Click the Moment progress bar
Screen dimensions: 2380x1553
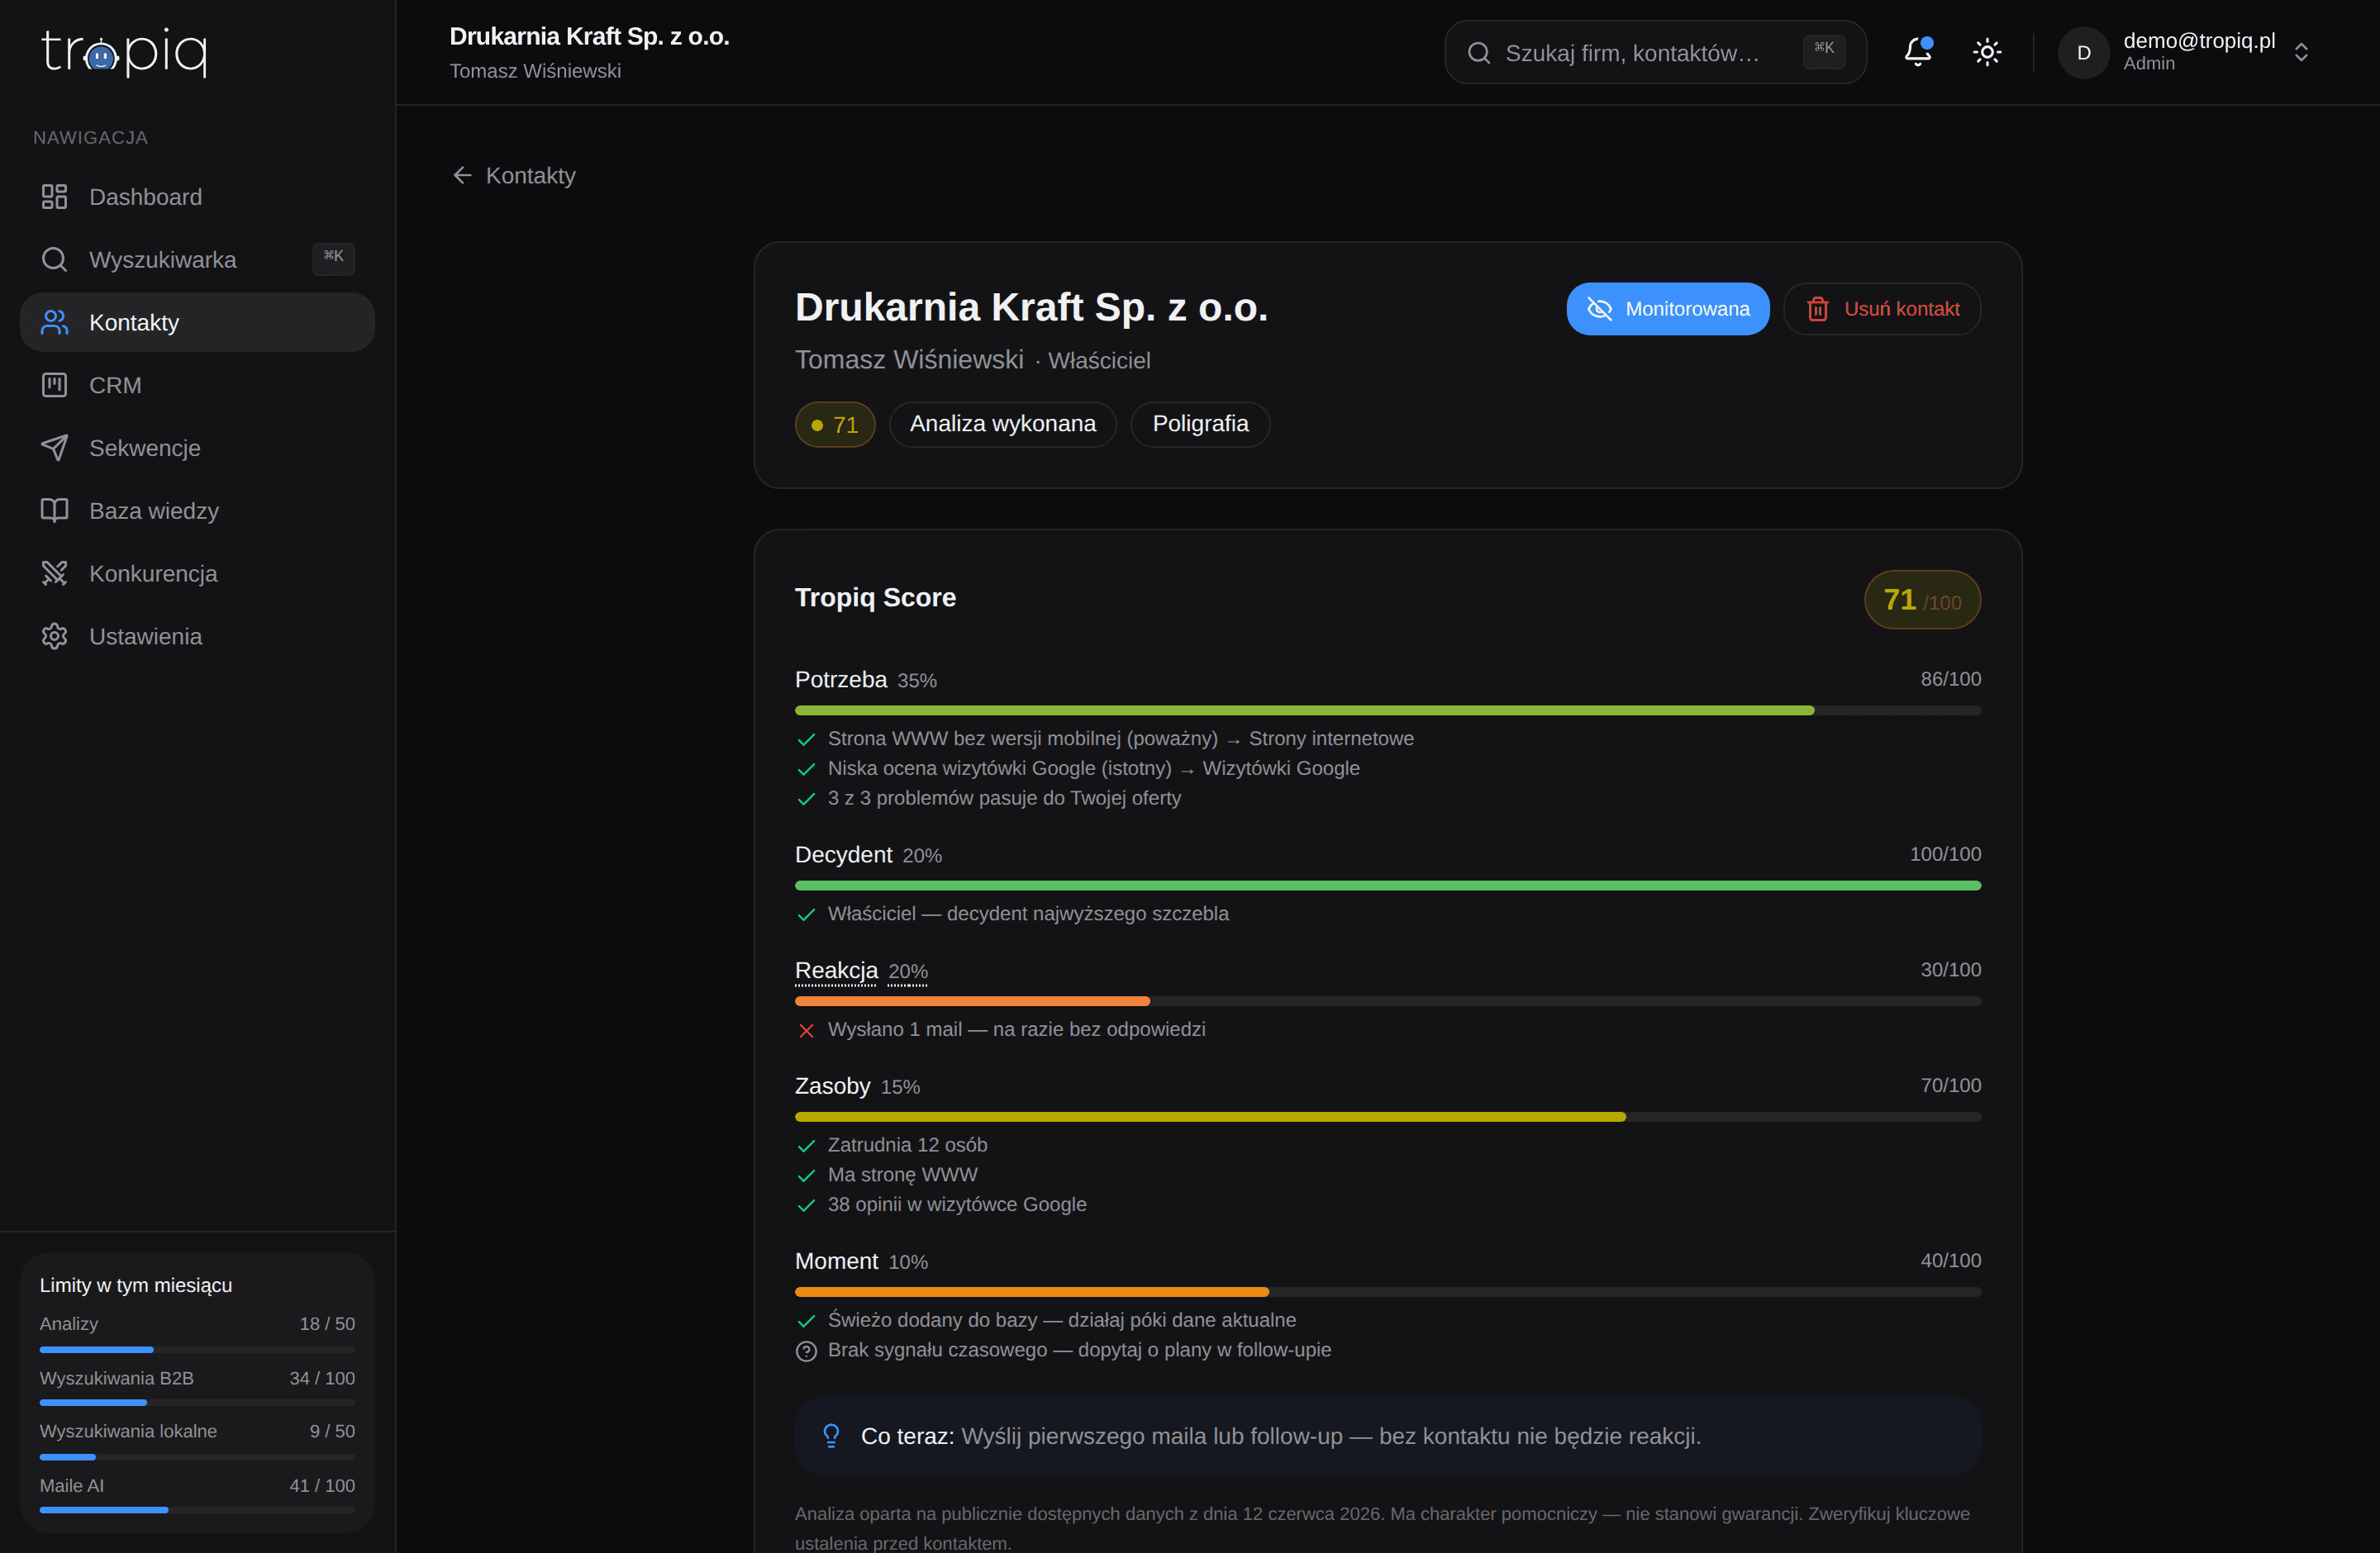(1388, 1292)
